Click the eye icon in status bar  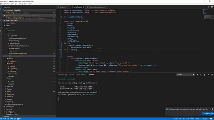pyautogui.click(x=8, y=119)
